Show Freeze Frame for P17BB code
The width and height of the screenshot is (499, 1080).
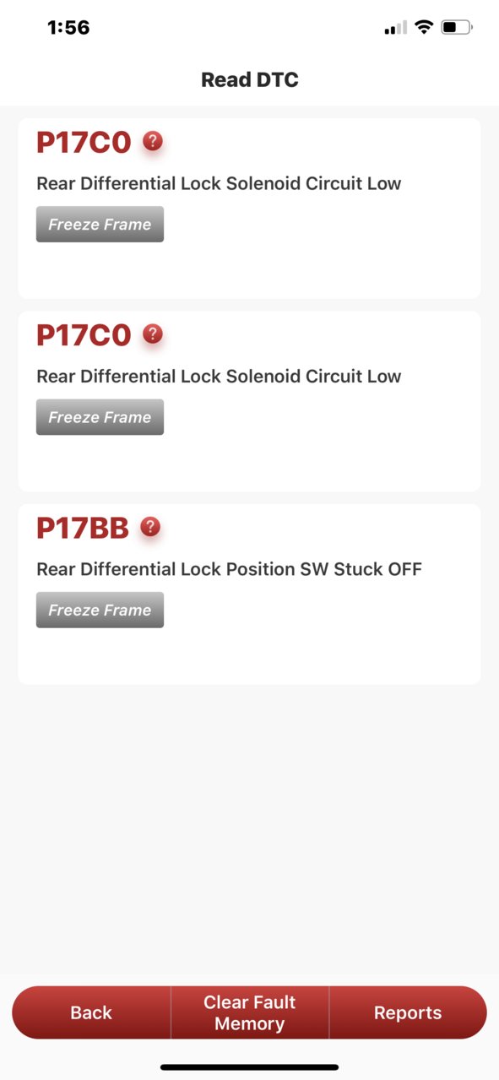[100, 610]
